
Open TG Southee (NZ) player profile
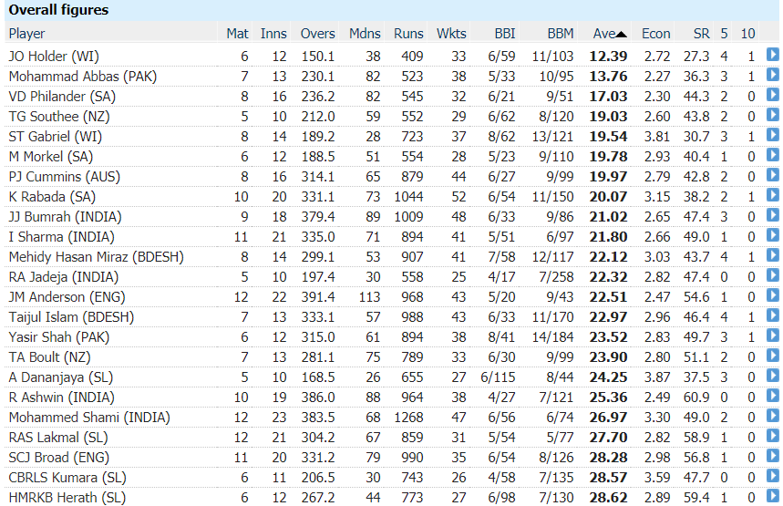[59, 117]
